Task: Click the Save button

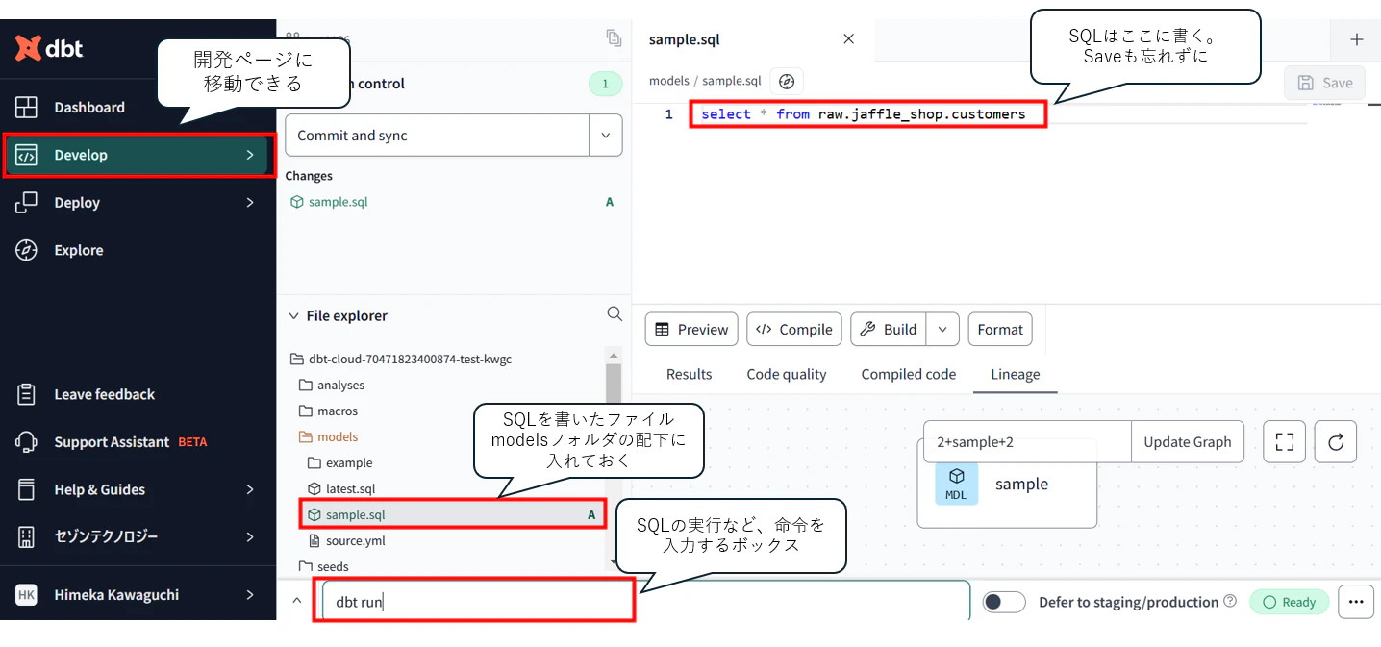Action: (1324, 83)
